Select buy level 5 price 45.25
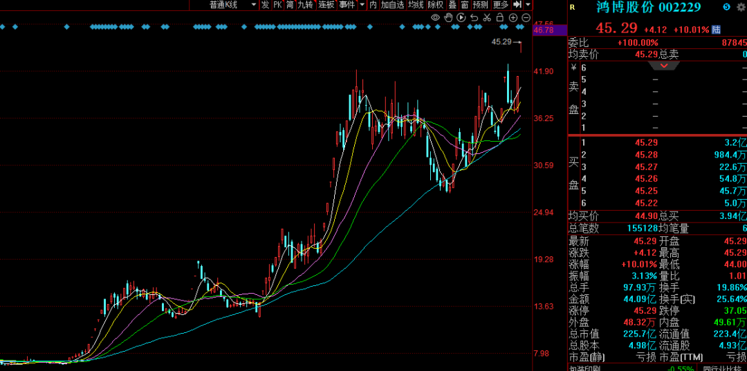This screenshot has width=747, height=371. click(x=646, y=191)
